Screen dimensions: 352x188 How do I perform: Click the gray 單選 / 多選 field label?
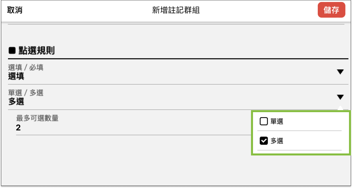26,93
